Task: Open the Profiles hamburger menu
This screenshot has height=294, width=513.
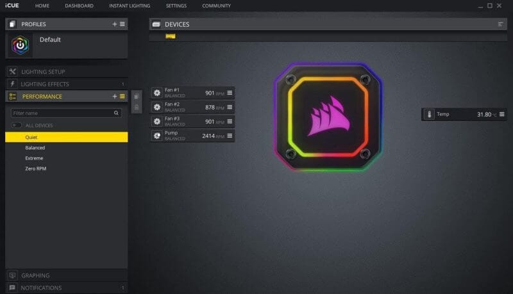Action: tap(122, 24)
